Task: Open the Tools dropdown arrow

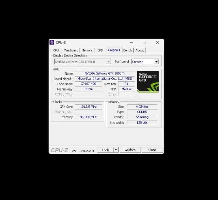Action: [x=116, y=150]
